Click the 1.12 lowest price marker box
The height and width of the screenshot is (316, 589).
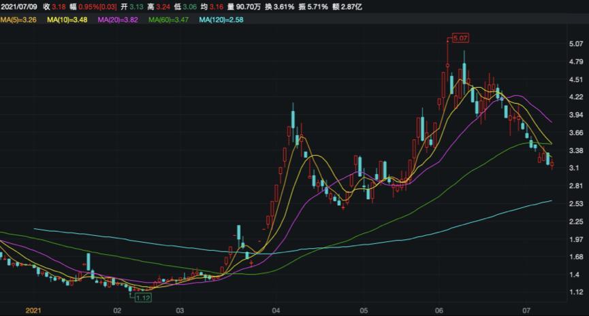[x=142, y=298]
